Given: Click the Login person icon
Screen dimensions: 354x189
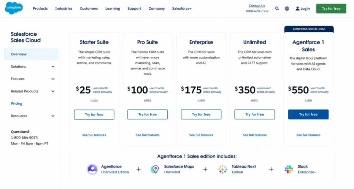Looking at the screenshot, I should pos(298,9).
